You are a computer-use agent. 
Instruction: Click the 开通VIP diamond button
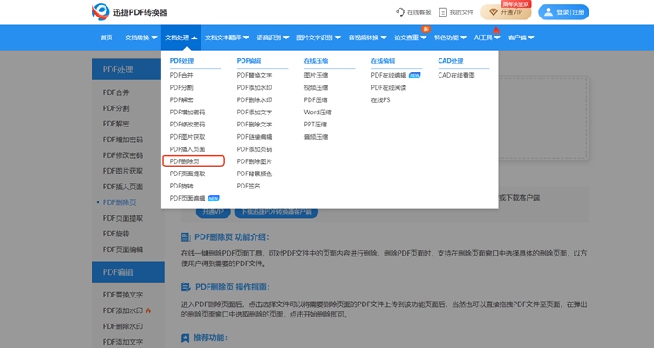click(x=506, y=12)
